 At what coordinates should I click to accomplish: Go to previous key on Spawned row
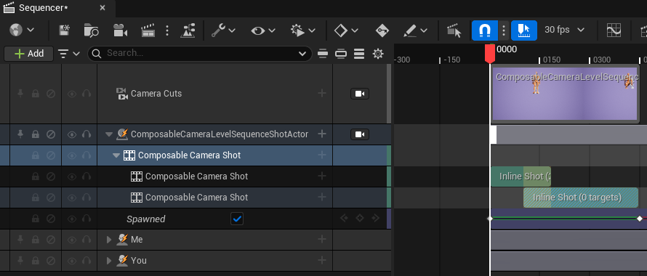[344, 218]
